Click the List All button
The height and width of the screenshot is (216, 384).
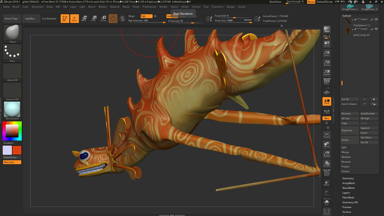(x=350, y=99)
